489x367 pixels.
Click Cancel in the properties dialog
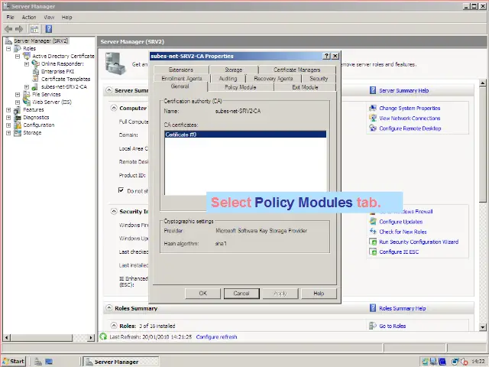[241, 294]
